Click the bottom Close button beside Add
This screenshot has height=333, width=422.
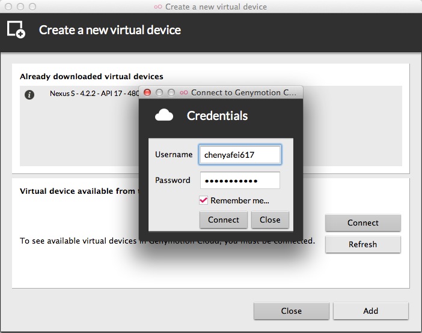tap(291, 311)
